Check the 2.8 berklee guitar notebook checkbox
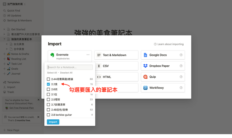The width and height of the screenshot is (232, 138). [x=48, y=115]
